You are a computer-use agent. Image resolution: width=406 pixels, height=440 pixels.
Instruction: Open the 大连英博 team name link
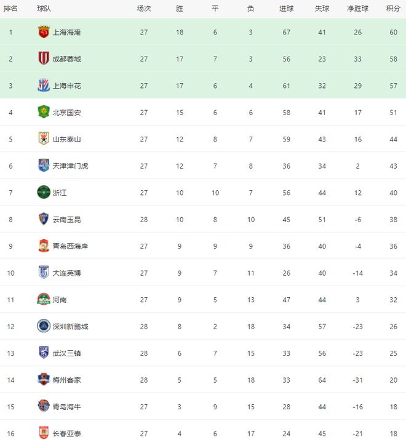67,273
